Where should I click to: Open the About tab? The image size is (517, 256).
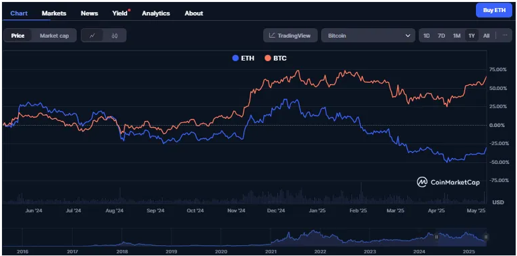click(194, 13)
